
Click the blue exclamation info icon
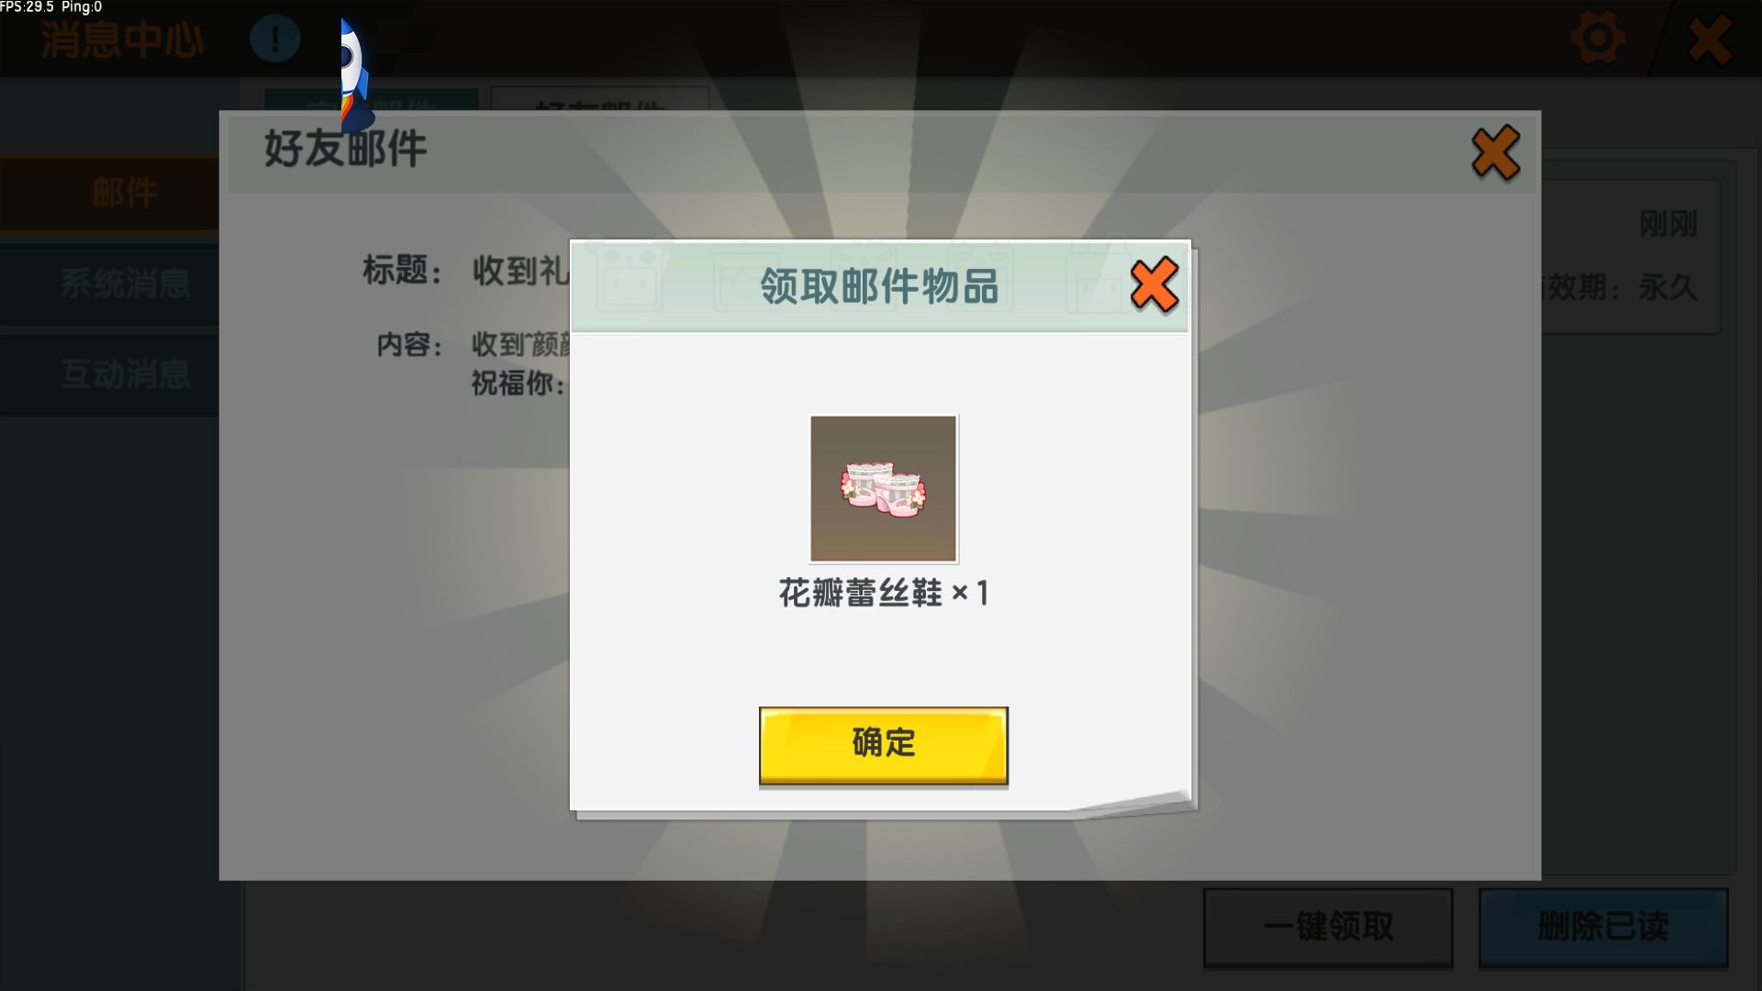click(x=274, y=39)
